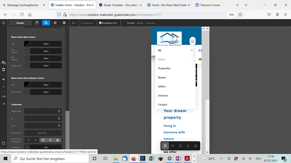Switch preview to smallest phone size
Image resolution: width=291 pixels, height=163 pixels.
[165, 146]
